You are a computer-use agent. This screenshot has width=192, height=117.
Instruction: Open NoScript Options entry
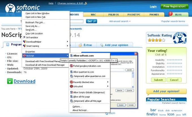77,107
